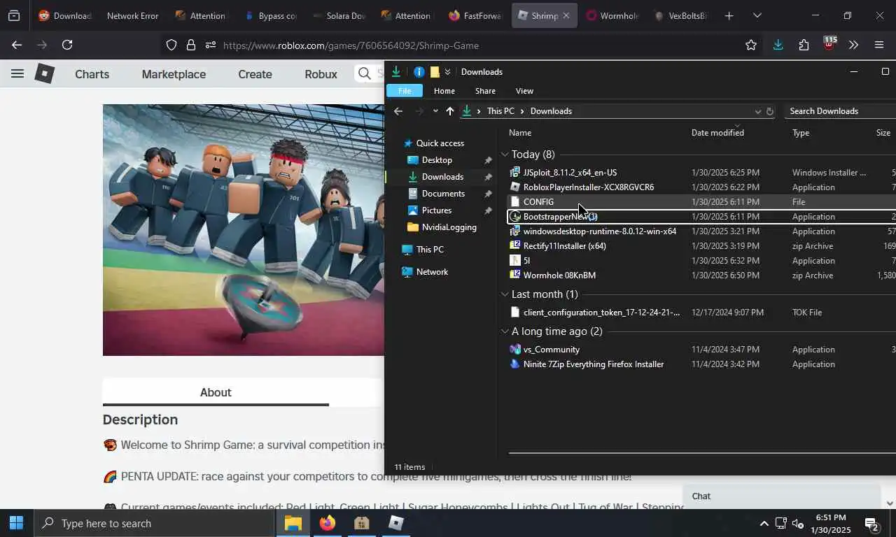
Task: Reload the Roblox page in Firefox
Action: 67,45
